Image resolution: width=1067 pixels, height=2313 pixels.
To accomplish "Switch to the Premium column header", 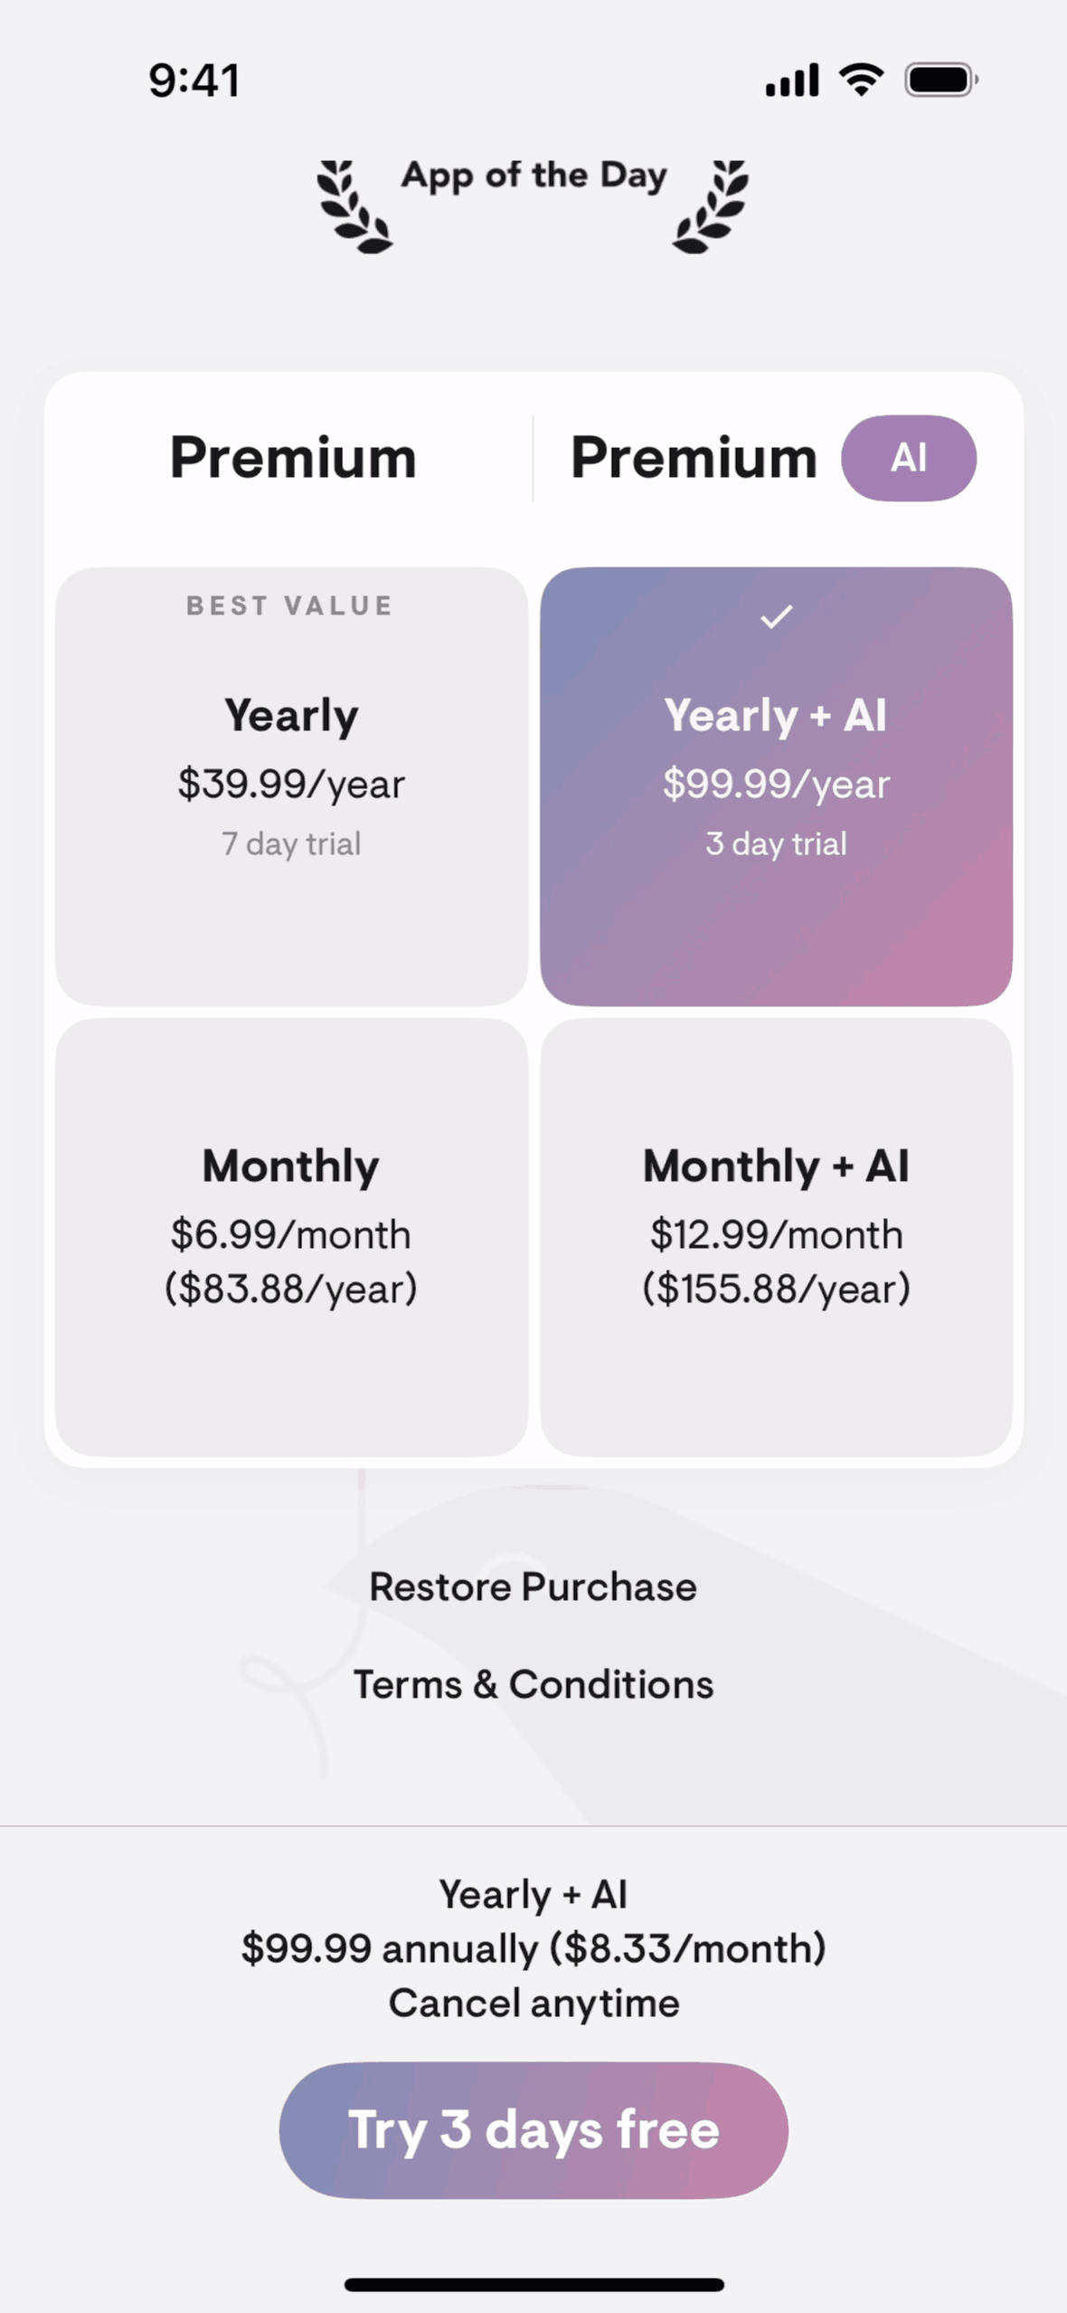I will (293, 458).
